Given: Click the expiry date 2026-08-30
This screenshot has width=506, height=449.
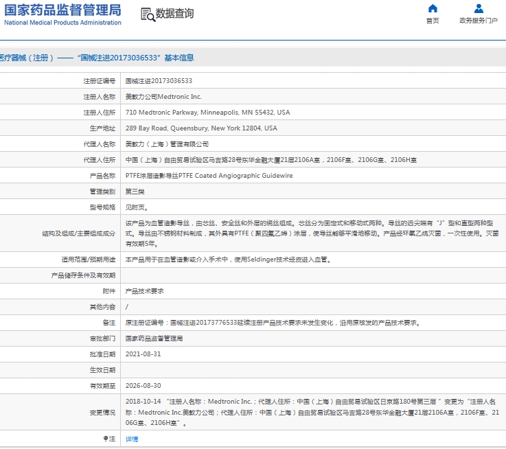Looking at the screenshot, I should [x=143, y=386].
